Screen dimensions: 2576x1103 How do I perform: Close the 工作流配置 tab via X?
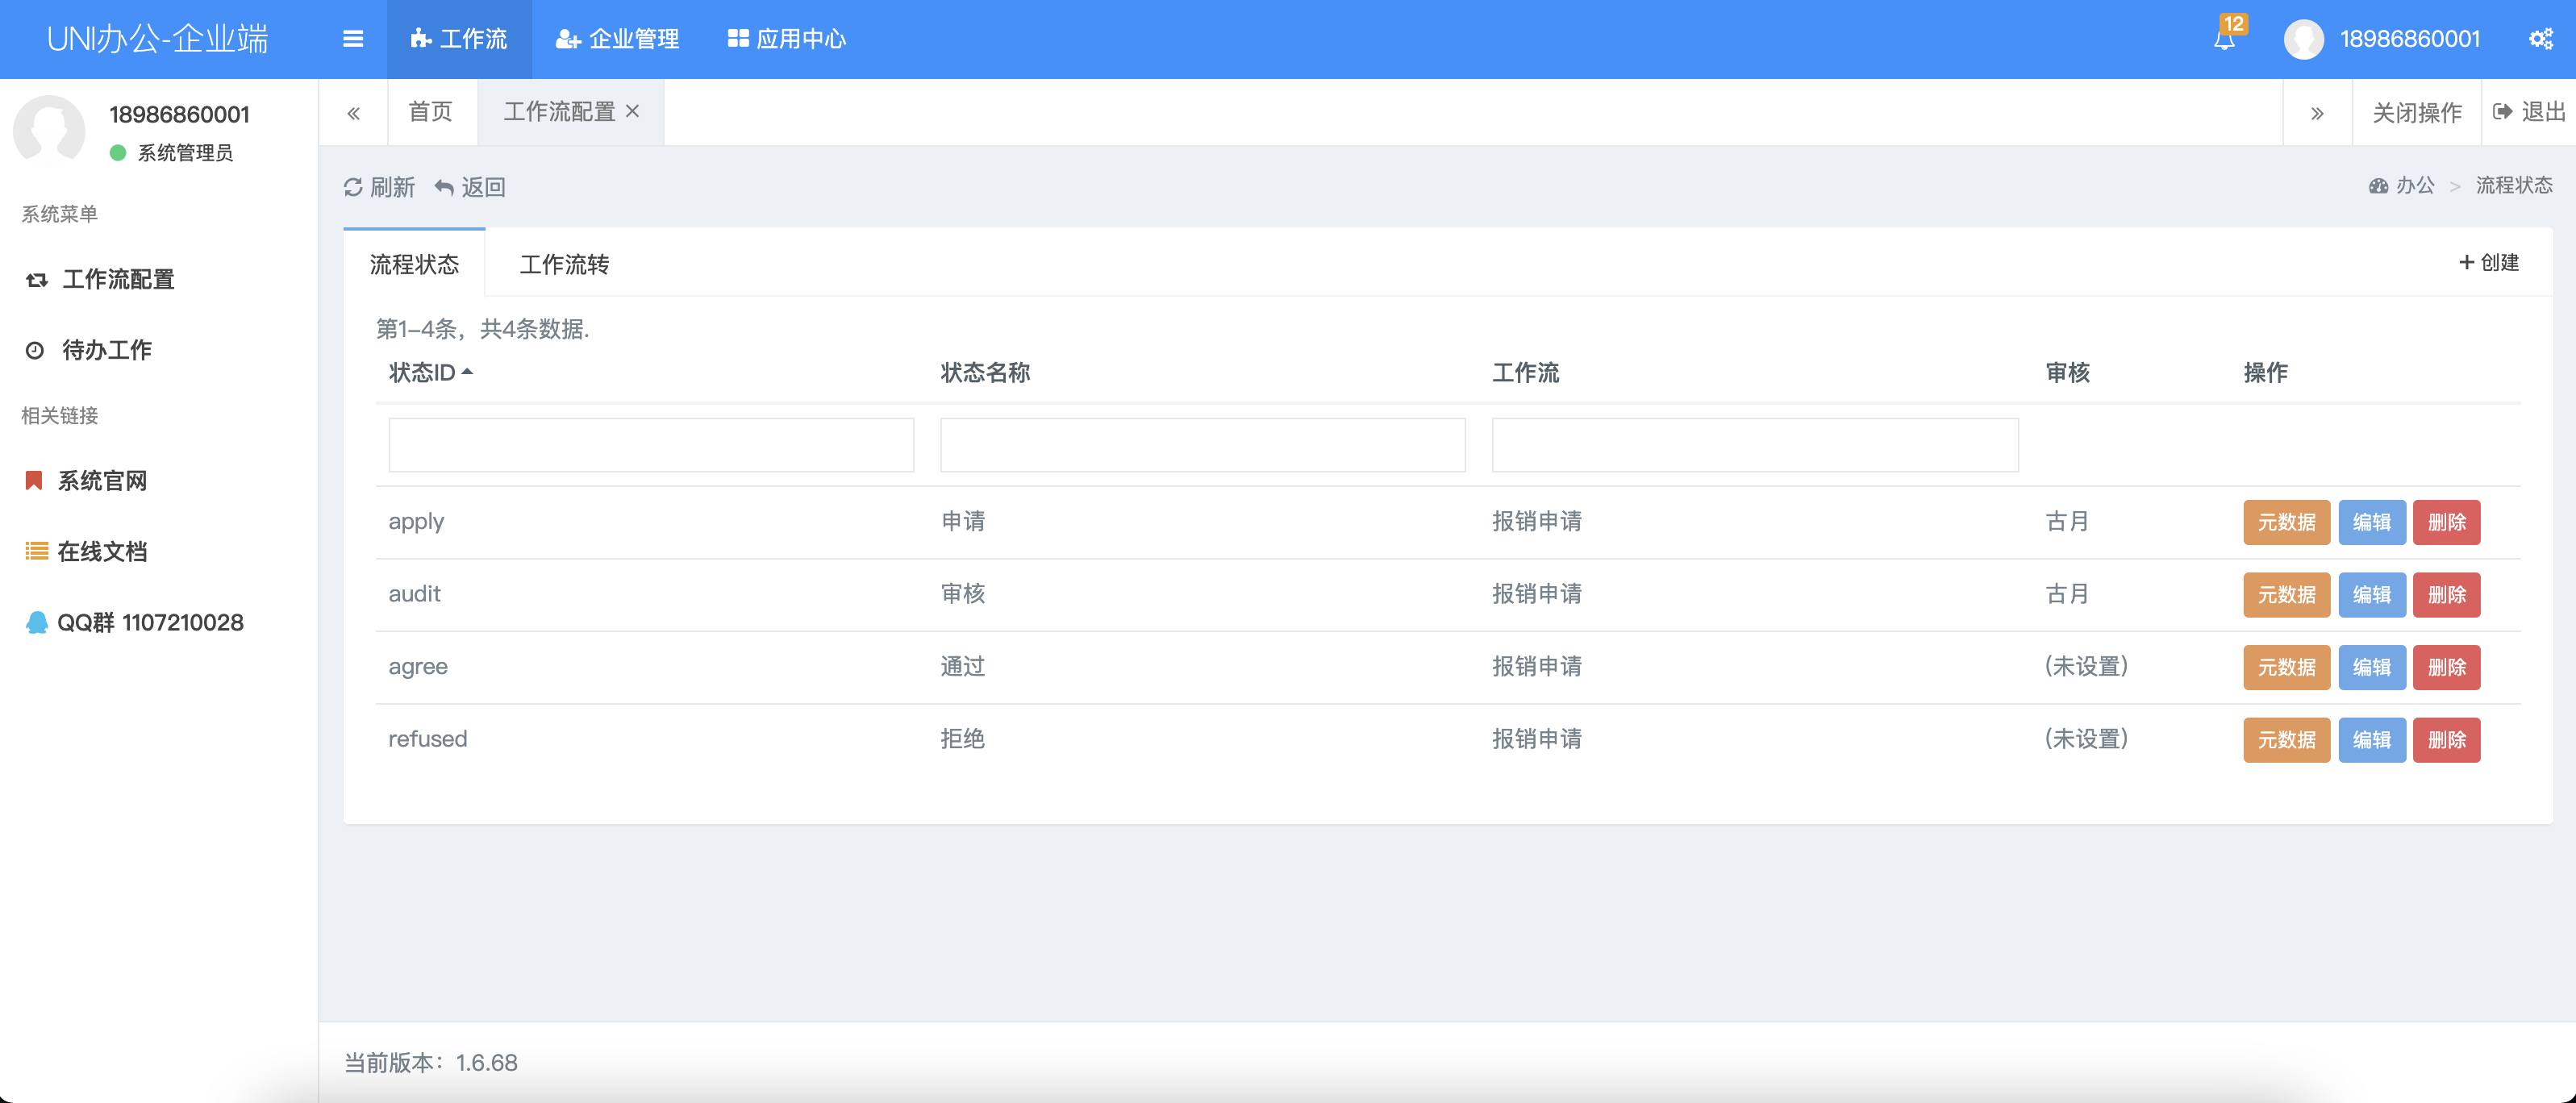point(632,111)
